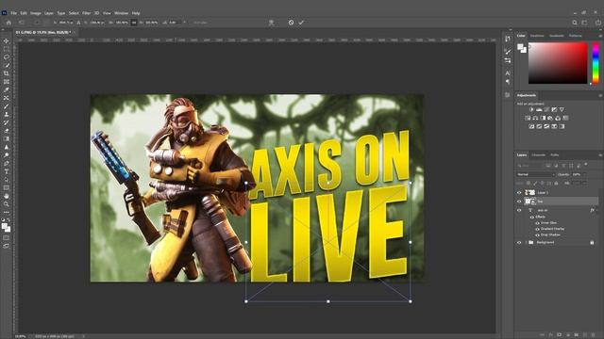Close the open document tab

pyautogui.click(x=75, y=33)
